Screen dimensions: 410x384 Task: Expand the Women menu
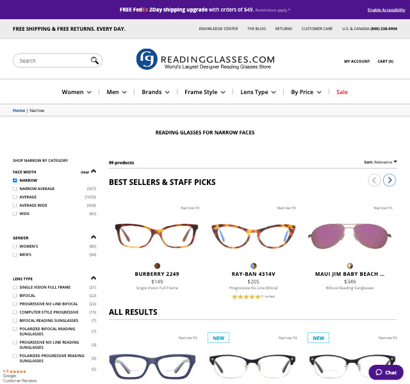(77, 92)
